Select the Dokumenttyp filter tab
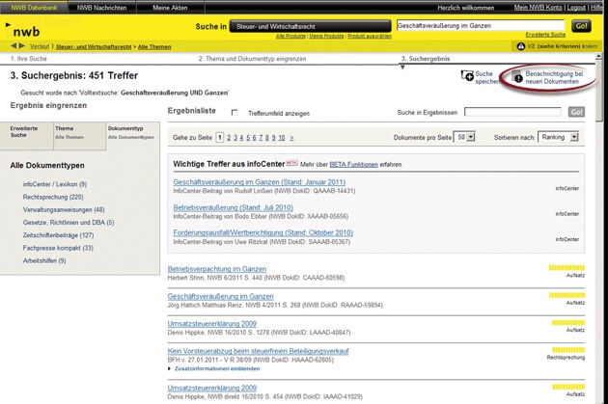The image size is (608, 404). coord(129,132)
